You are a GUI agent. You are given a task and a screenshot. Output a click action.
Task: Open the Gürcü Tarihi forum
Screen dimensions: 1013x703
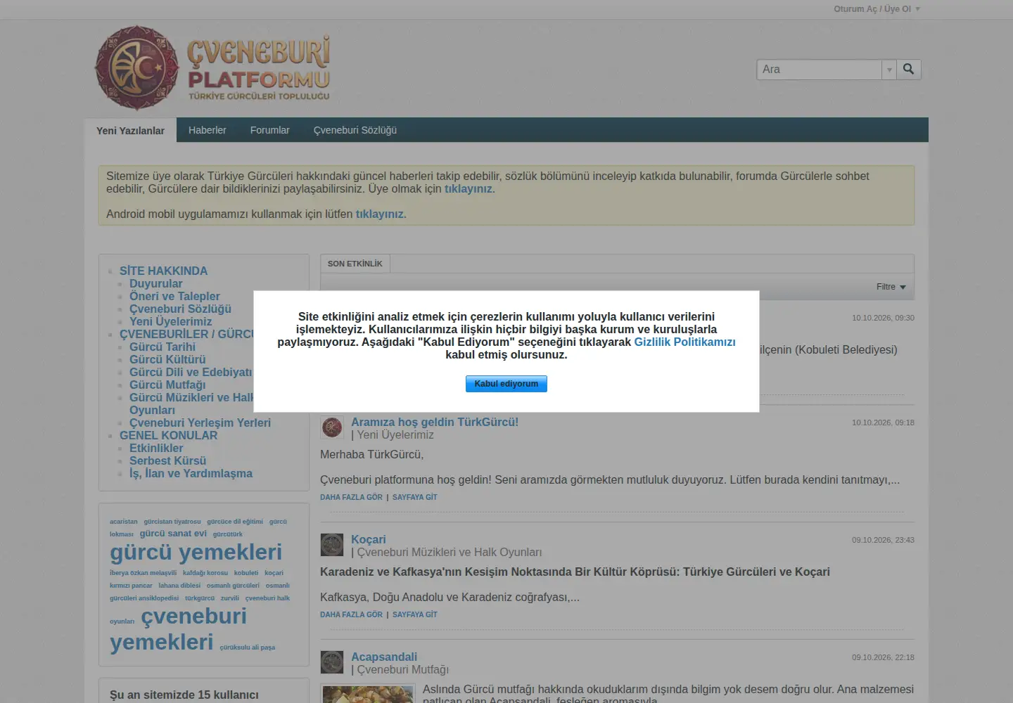coord(163,347)
